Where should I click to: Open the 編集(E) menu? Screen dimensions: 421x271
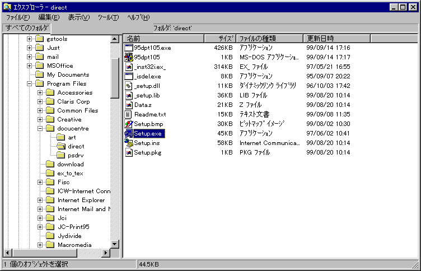tap(49, 17)
